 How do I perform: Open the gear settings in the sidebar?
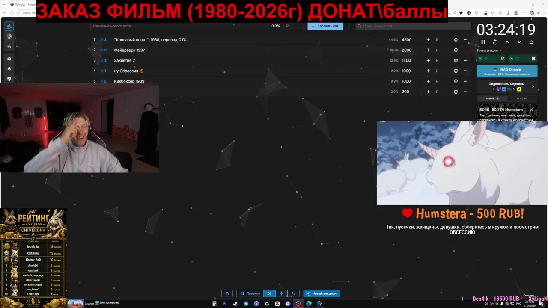coord(9,59)
